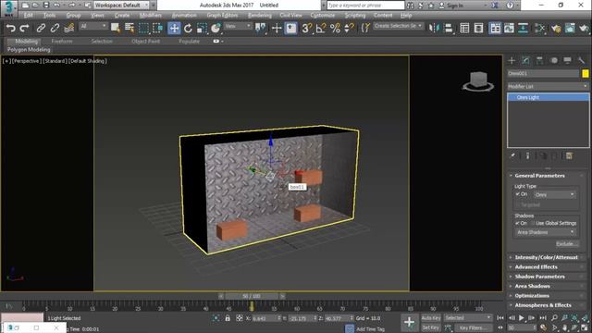Viewport: 592px width, 333px height.
Task: Expand the Intensity/Color/Attenuation rollout
Action: tap(546, 257)
